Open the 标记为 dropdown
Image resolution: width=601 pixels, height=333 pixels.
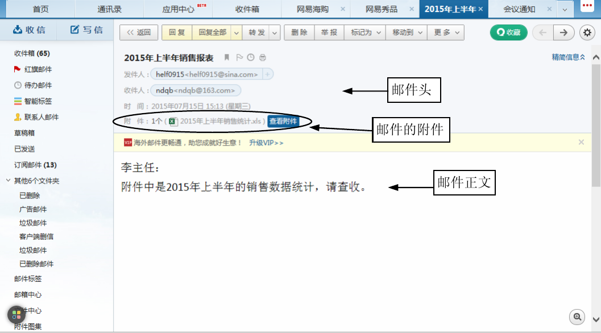point(366,32)
